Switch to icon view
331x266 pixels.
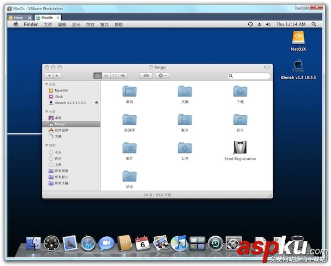pos(98,76)
